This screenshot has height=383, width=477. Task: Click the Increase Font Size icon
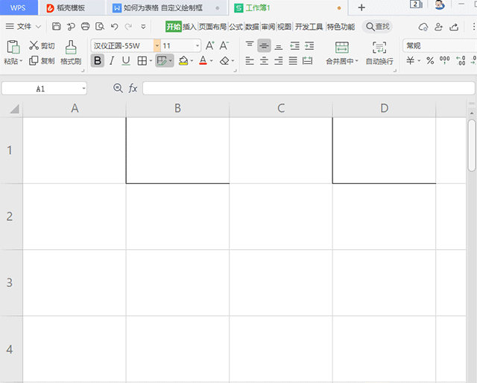[210, 45]
